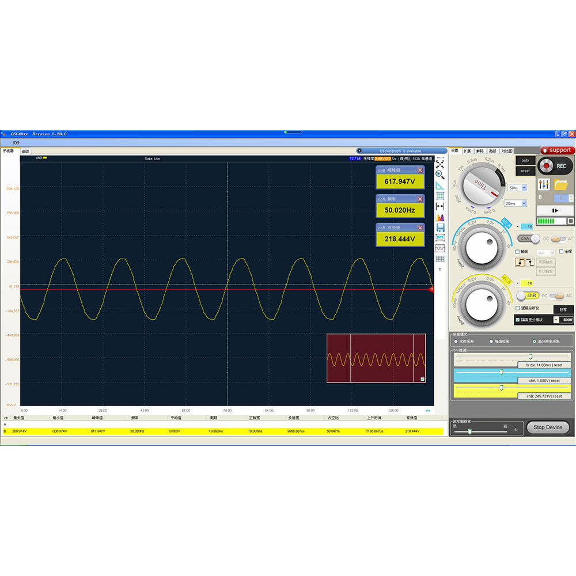The width and height of the screenshot is (576, 576).
Task: Switch to the 对比图 tab
Action: [x=507, y=150]
